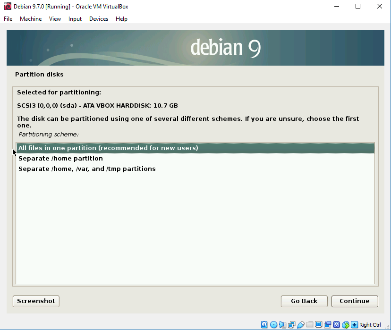
Task: Select 'All files in one partition' scheme
Action: pyautogui.click(x=195, y=148)
